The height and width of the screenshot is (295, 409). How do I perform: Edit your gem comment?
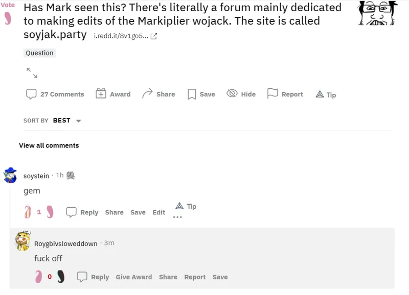click(x=158, y=212)
